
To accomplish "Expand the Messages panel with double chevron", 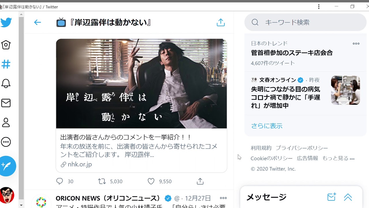I will (348, 197).
